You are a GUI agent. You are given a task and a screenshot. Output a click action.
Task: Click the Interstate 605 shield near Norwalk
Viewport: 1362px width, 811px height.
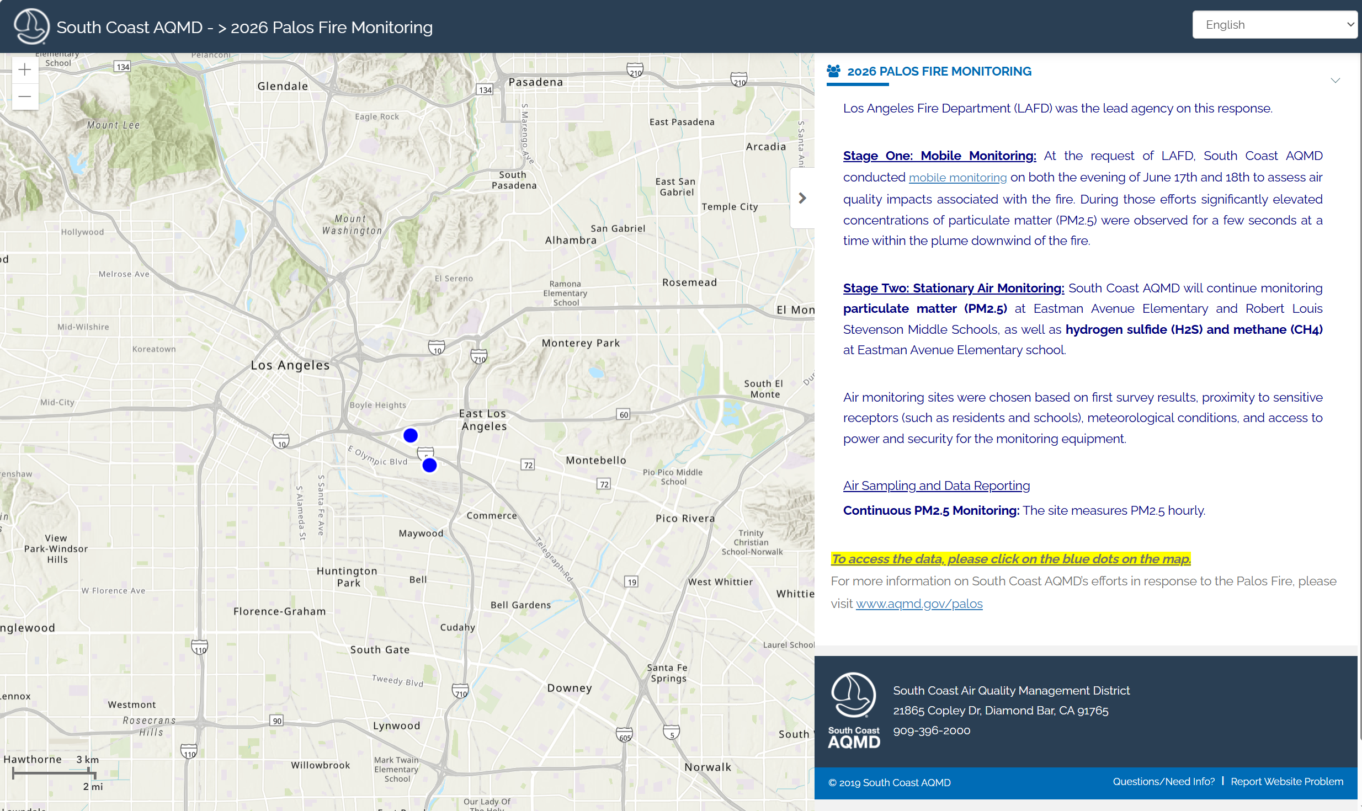(624, 735)
